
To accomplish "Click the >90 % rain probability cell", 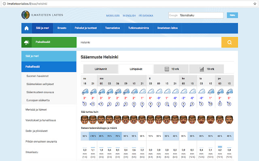I will [x=93, y=136].
